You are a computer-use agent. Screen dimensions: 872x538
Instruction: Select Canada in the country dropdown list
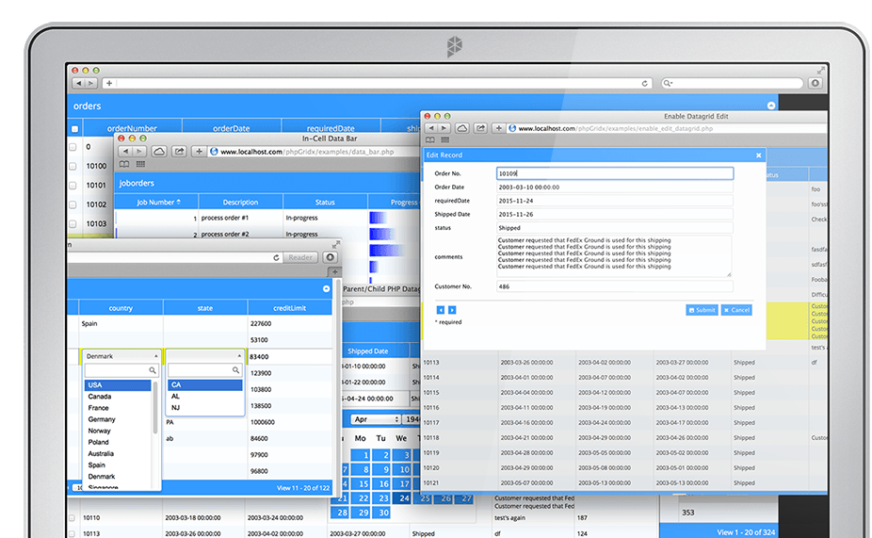point(118,397)
